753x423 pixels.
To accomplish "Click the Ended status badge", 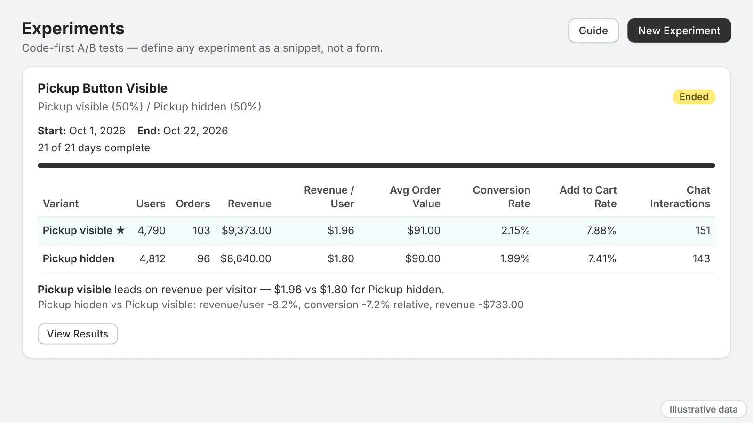I will [694, 97].
